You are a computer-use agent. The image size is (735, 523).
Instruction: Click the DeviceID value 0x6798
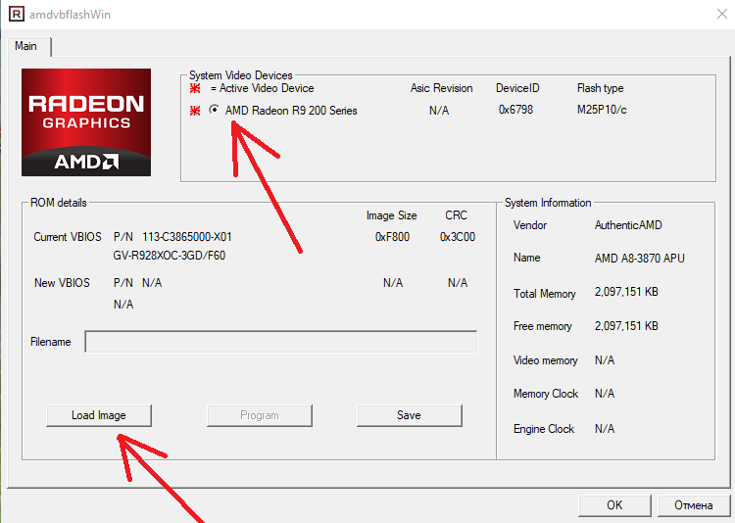[515, 110]
